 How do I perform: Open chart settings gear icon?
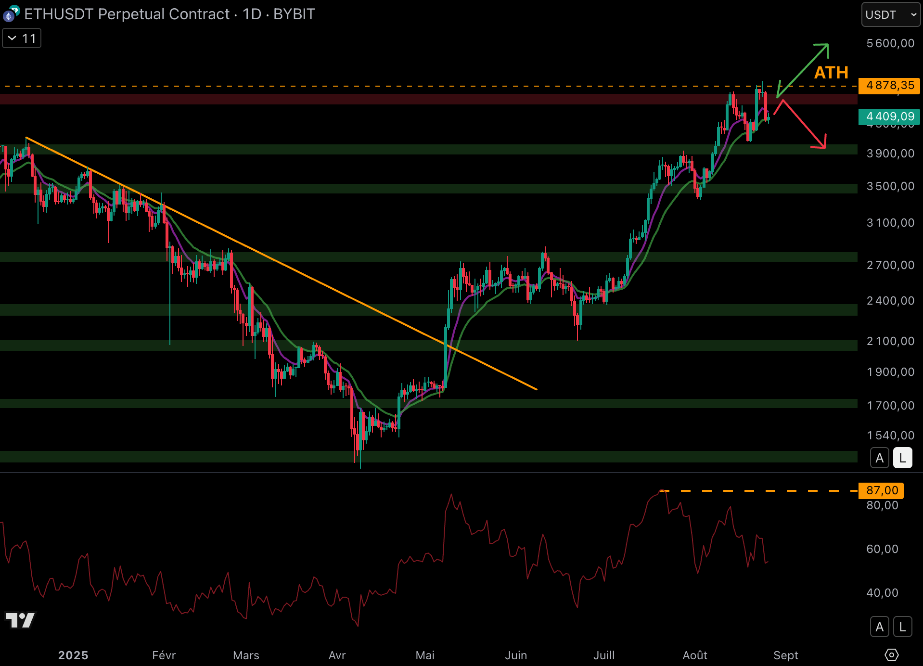coord(891,655)
